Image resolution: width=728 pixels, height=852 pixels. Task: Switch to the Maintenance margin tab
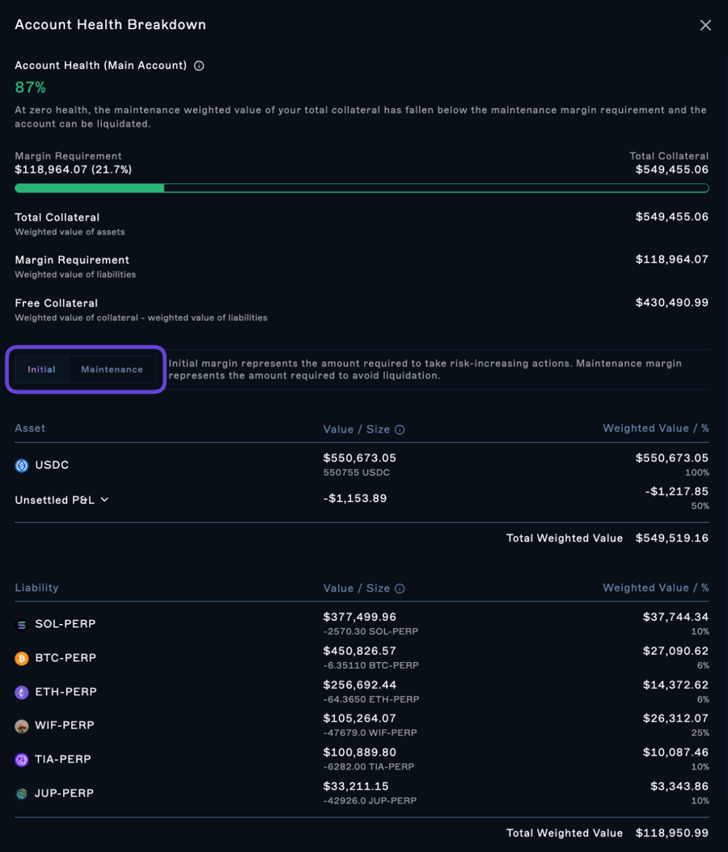(112, 369)
